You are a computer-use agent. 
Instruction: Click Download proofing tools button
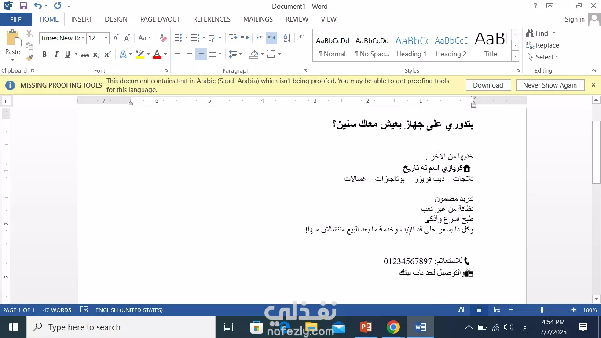click(x=488, y=85)
